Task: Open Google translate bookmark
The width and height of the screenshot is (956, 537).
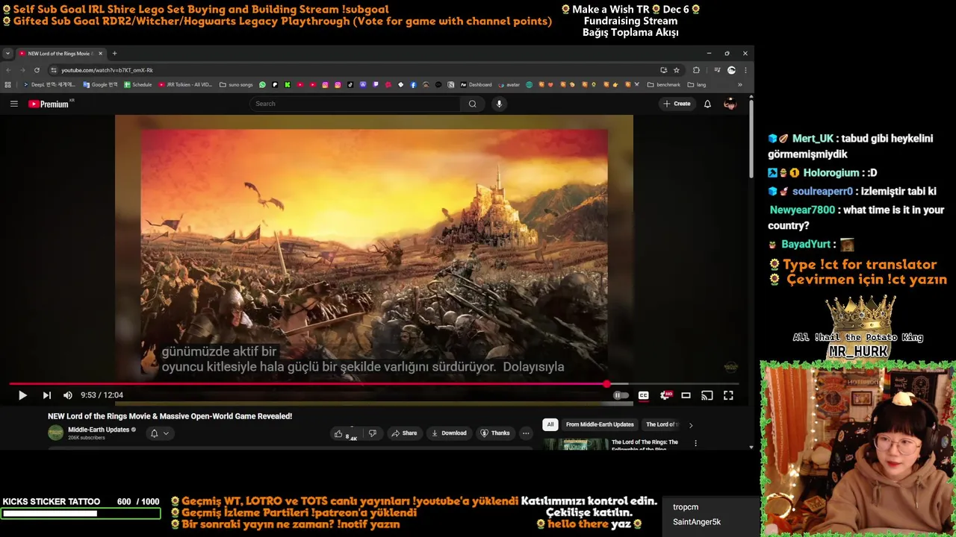Action: coord(101,84)
